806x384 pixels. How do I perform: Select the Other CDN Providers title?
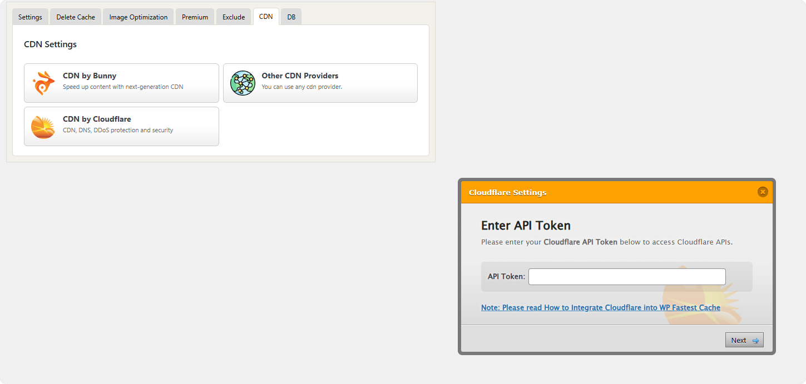pos(300,76)
